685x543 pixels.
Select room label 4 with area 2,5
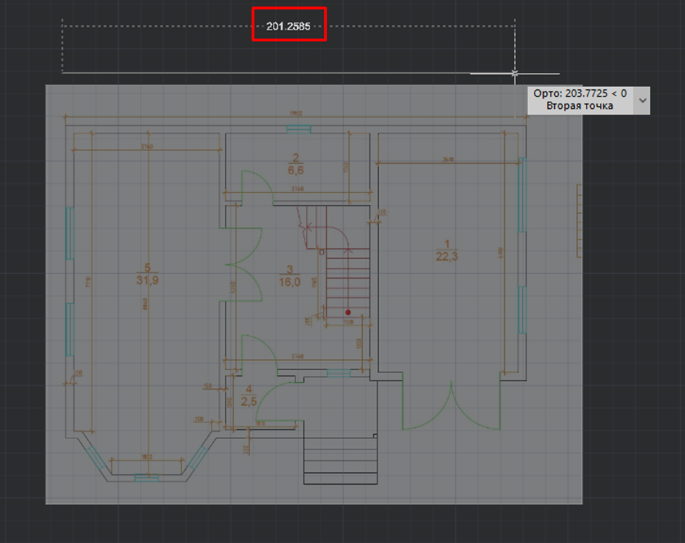(x=248, y=395)
